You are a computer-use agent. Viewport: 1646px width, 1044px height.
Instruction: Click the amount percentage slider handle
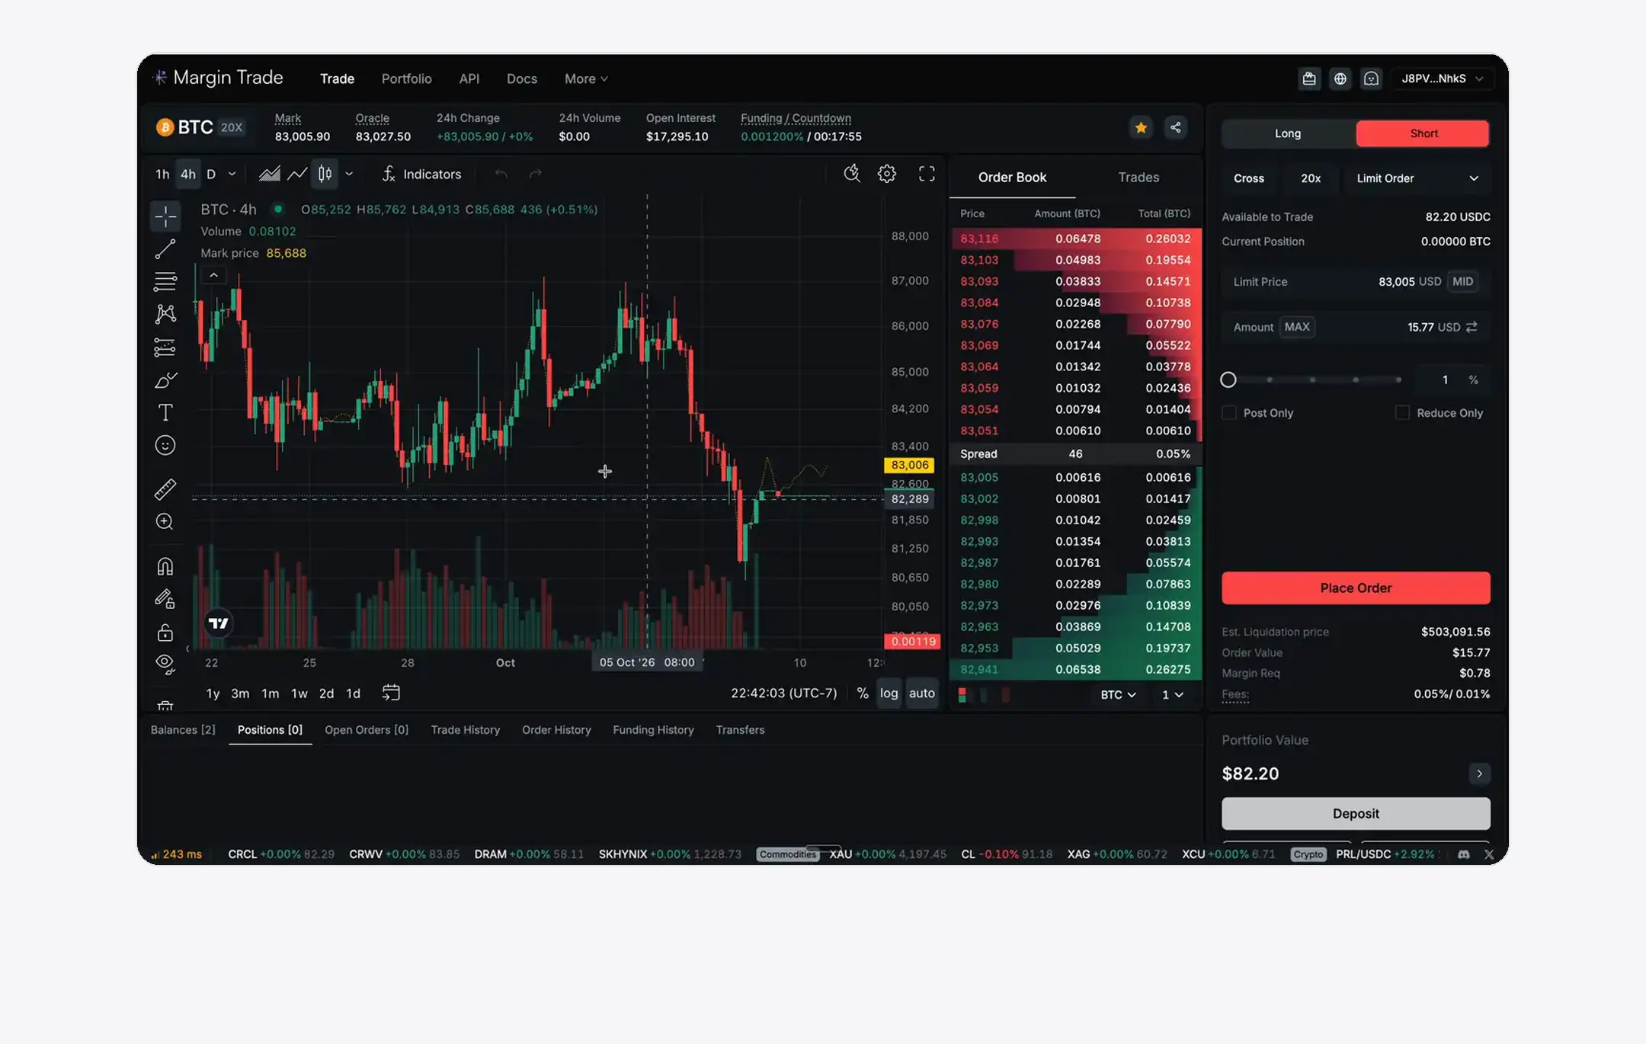1228,379
